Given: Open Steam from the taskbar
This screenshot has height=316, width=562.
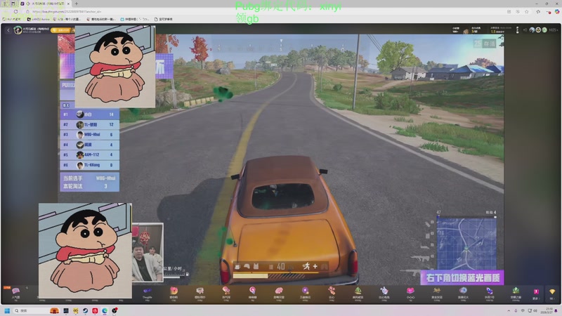Looking at the screenshot, I should point(85,310).
